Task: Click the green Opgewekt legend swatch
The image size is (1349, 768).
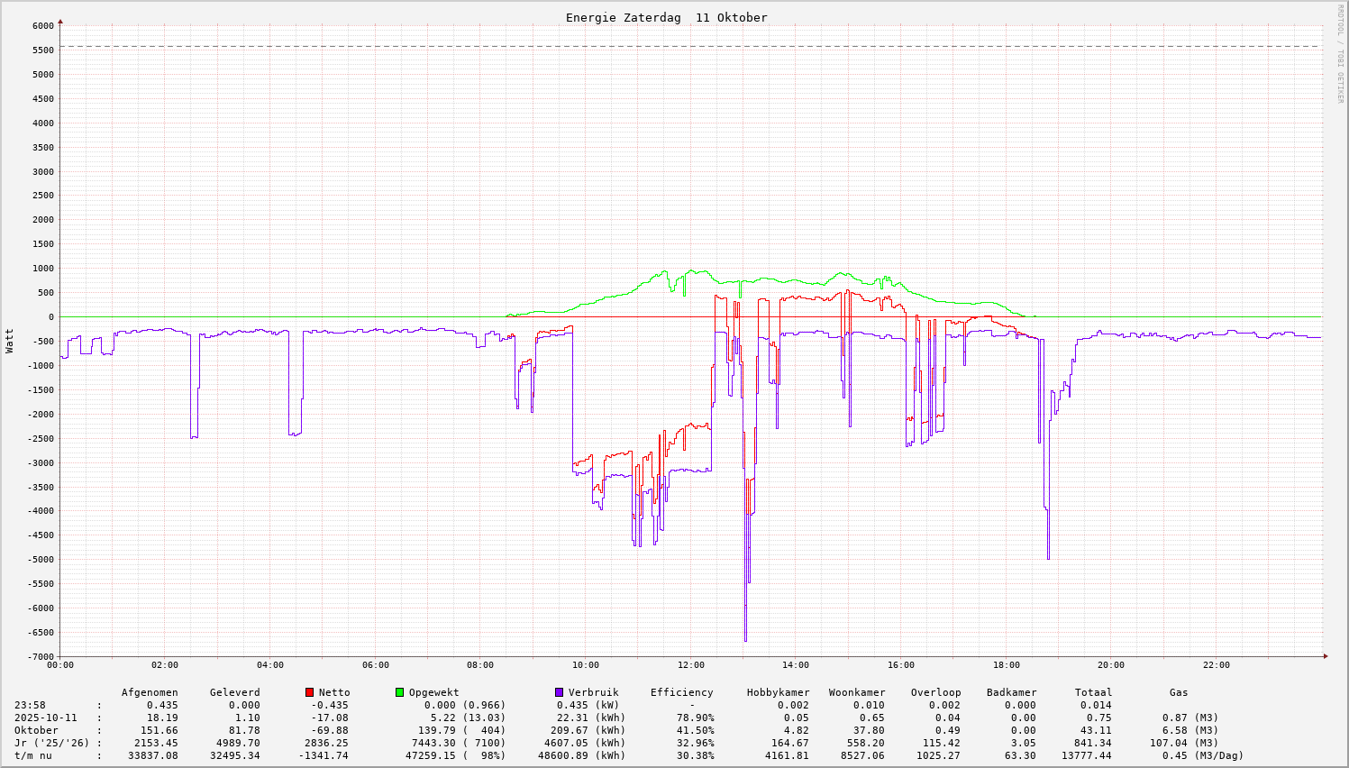Action: coord(399,692)
